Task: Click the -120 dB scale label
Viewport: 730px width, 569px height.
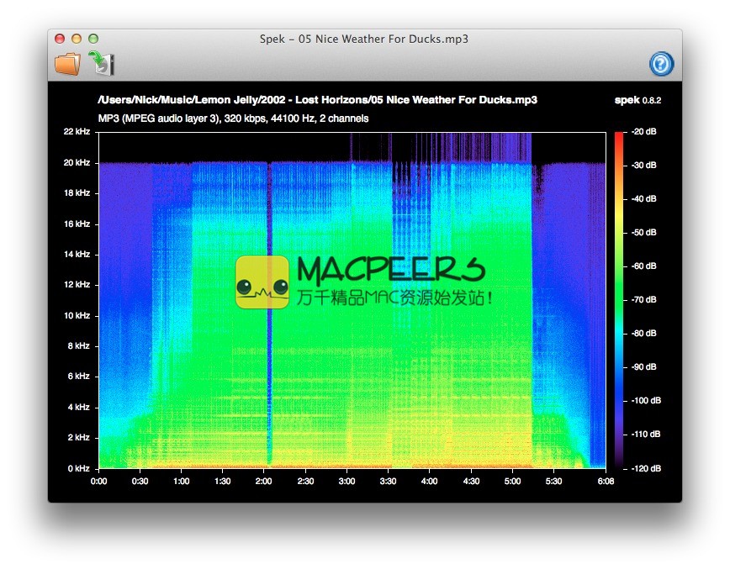Action: pos(646,468)
